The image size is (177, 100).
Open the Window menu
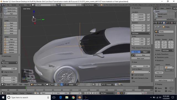tap(21, 5)
